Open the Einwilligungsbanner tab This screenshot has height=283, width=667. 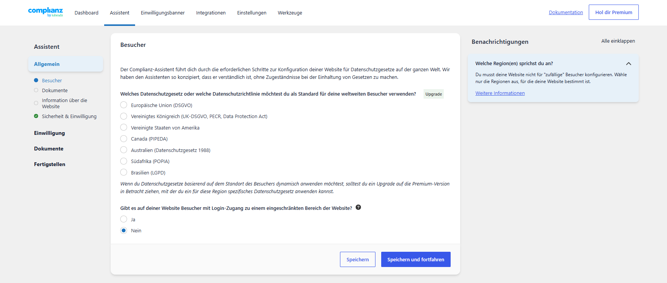click(163, 13)
